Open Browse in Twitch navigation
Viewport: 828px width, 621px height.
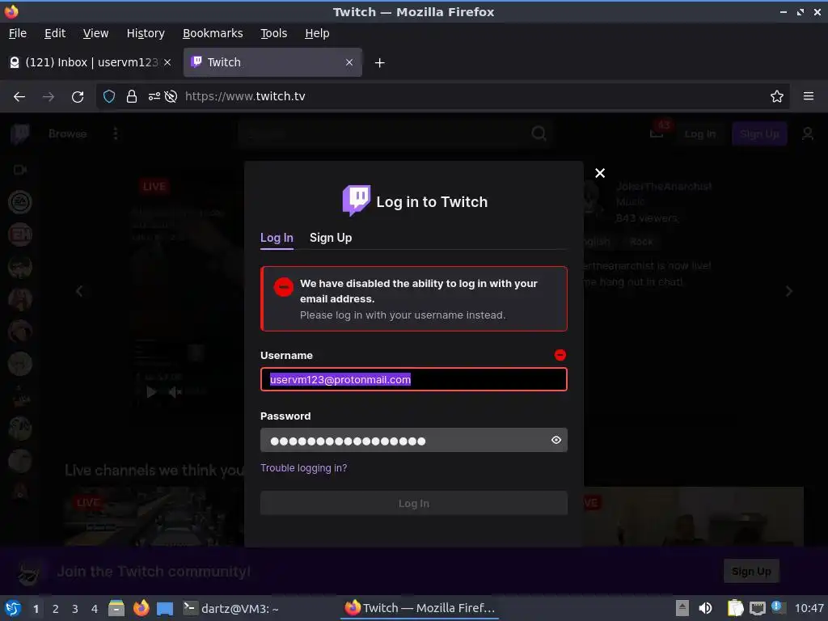pos(68,134)
